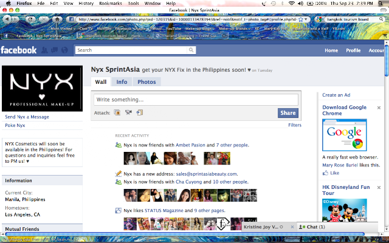Open Cha Cuyong's profile link
Screen dimensions: 389x243
189,182
